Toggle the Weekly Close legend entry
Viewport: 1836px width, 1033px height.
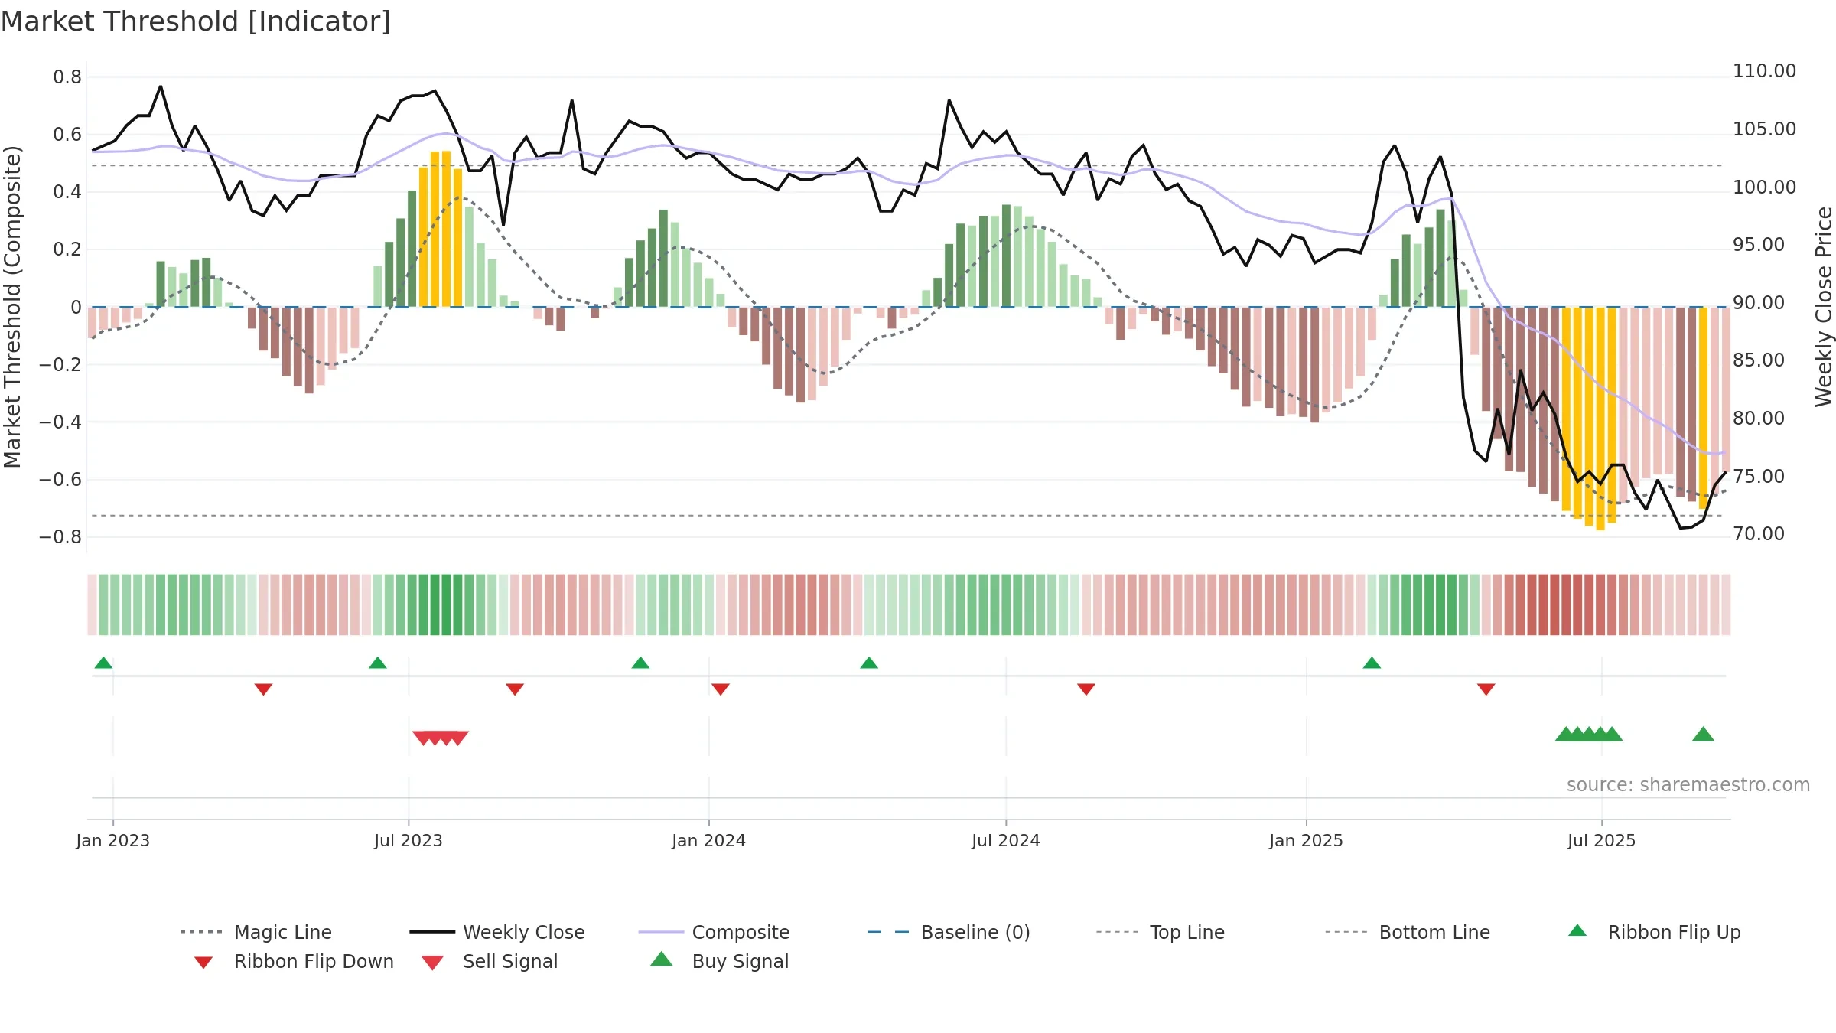496,932
